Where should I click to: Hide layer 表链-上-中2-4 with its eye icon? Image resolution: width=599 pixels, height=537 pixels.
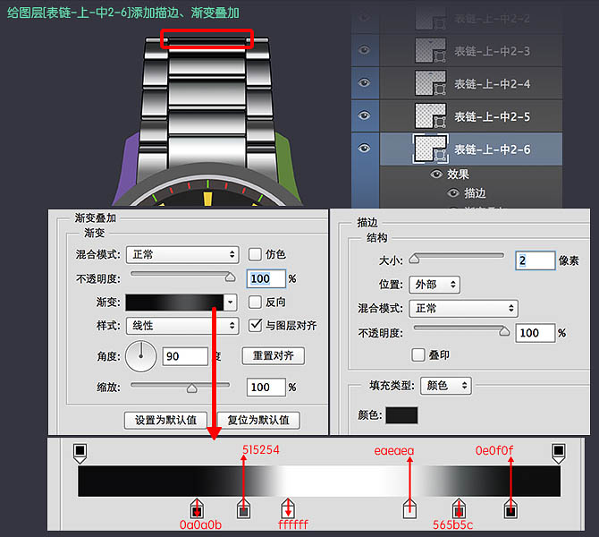tap(364, 82)
